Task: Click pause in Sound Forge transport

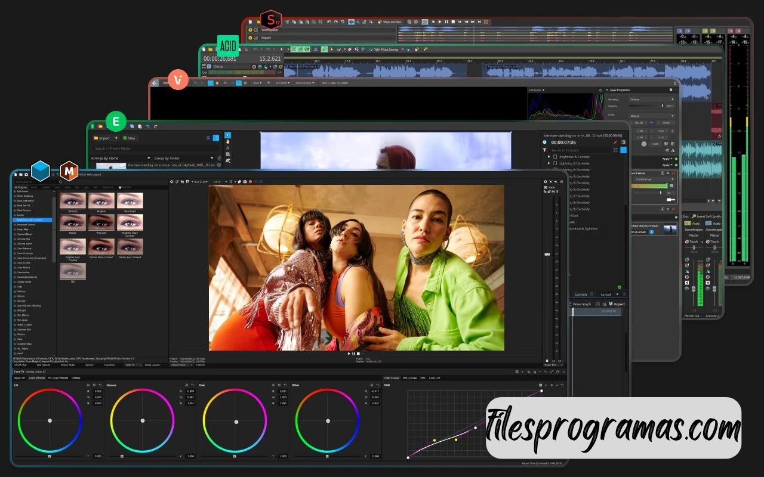Action: [x=446, y=22]
